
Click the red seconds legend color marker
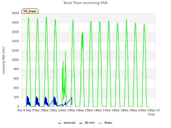(x=60, y=123)
